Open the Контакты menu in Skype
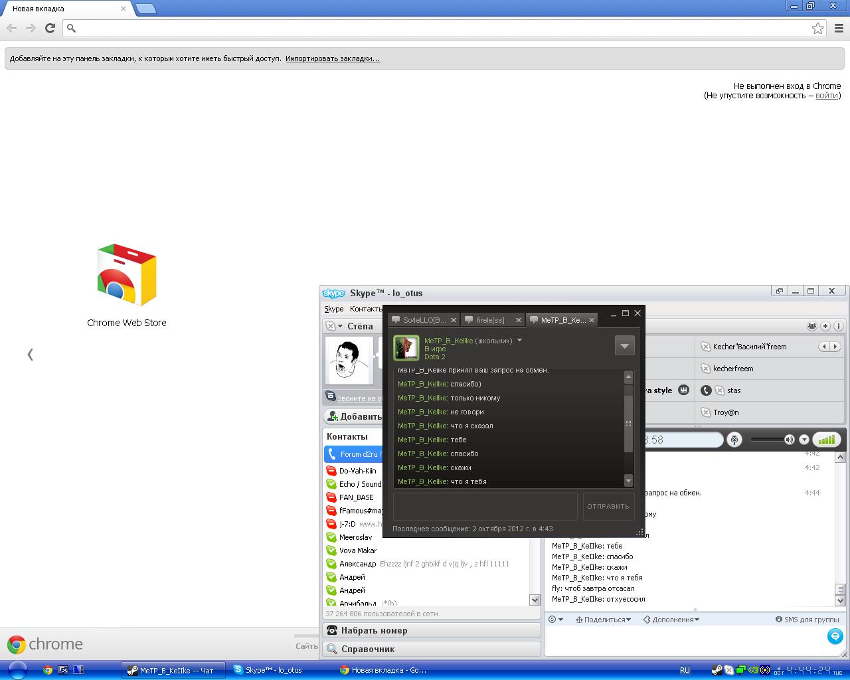 (366, 309)
